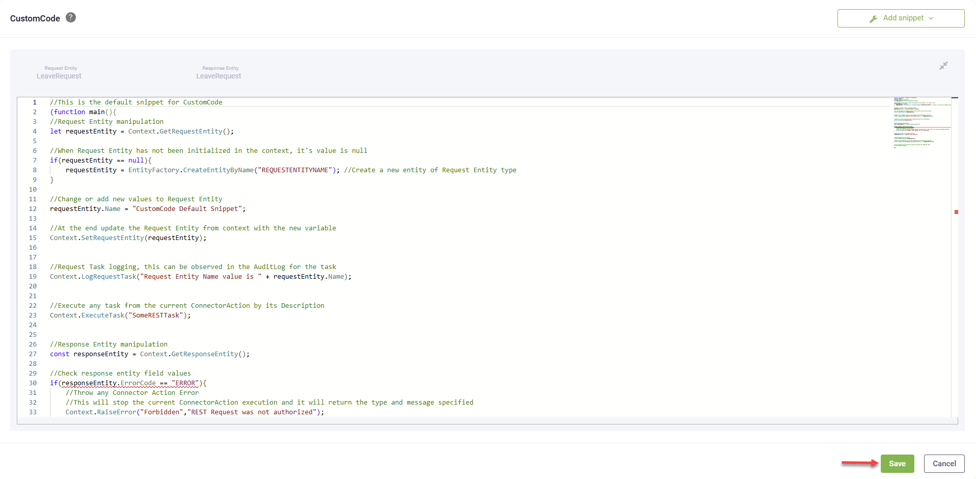Click the Cancel button
The height and width of the screenshot is (479, 976).
tap(944, 464)
